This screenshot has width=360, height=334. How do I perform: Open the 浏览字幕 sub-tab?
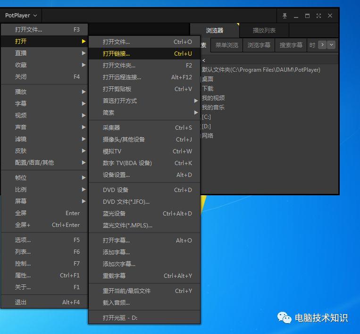259,45
